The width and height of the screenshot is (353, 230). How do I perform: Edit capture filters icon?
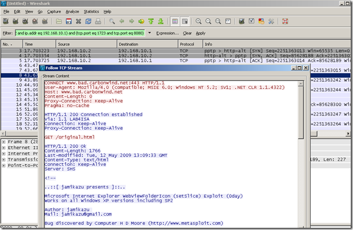[x=242, y=21]
